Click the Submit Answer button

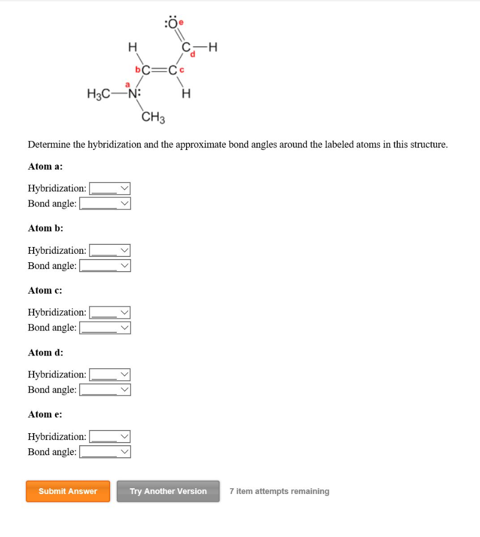pos(68,491)
